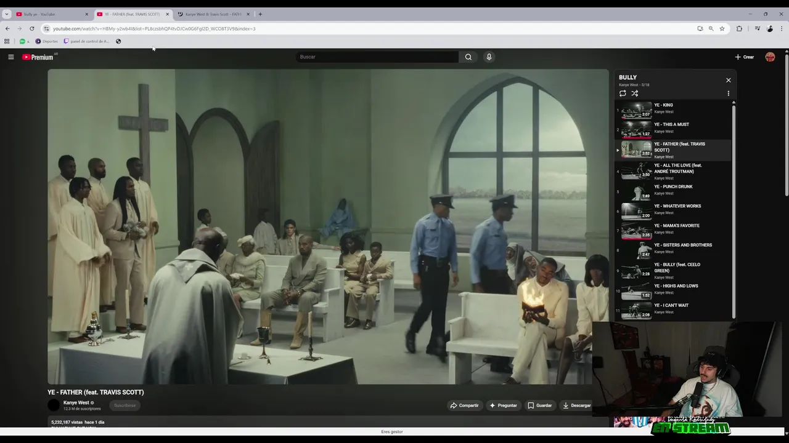
Task: Open BULLY playlist three-dot options
Action: click(x=728, y=94)
